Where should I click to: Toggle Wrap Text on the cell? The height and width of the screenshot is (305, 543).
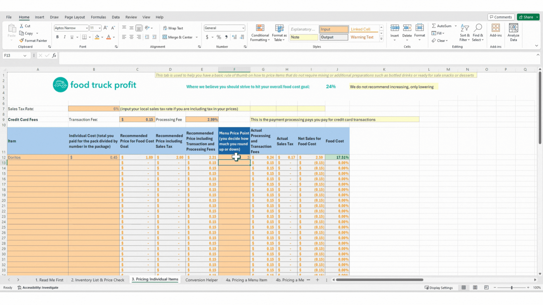coord(173,28)
